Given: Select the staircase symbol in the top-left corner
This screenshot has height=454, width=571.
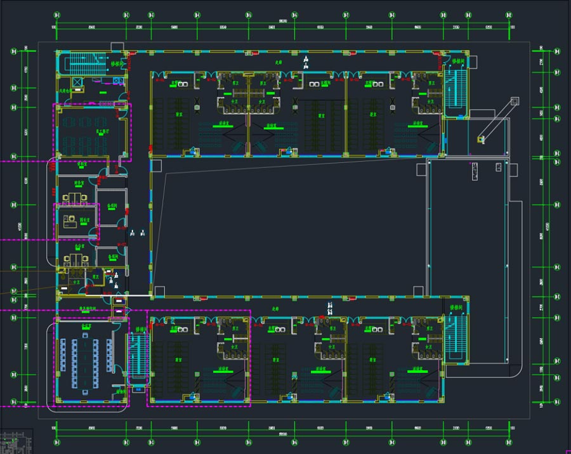Looking at the screenshot, I should tap(86, 63).
